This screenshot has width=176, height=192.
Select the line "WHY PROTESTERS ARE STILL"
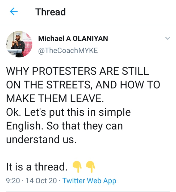(x=77, y=72)
